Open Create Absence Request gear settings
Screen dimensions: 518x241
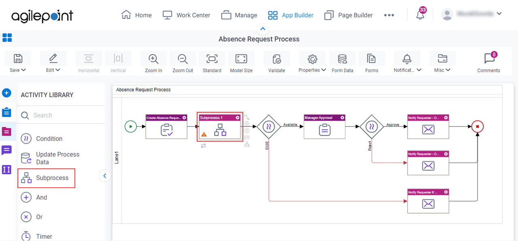coord(184,118)
